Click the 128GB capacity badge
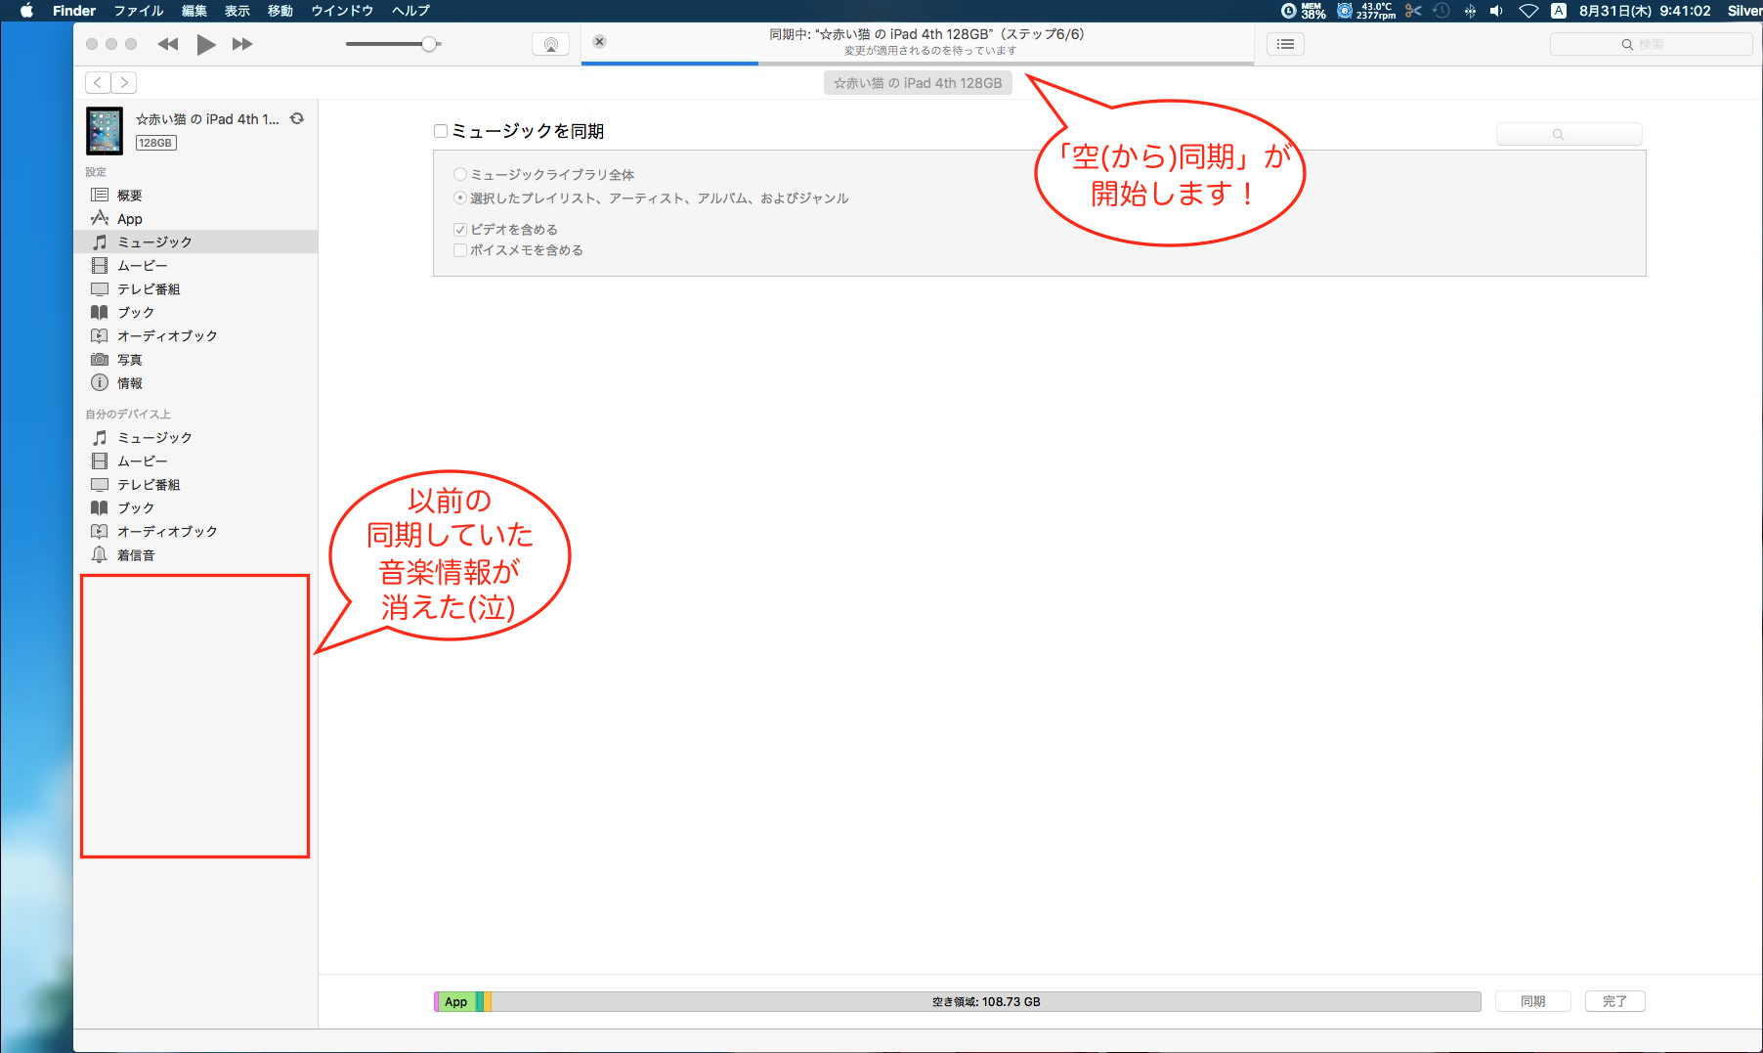 (155, 143)
